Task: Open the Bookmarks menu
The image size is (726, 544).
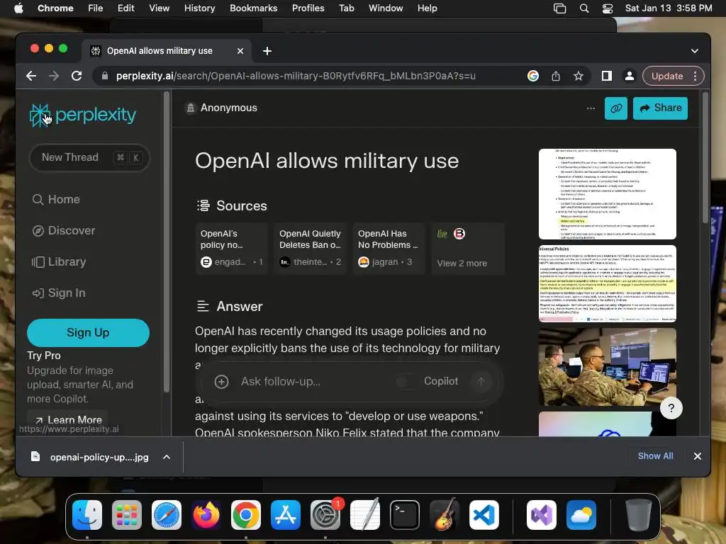Action: click(253, 8)
